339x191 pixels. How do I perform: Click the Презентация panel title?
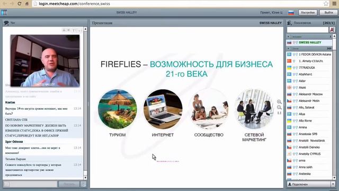click(102, 23)
